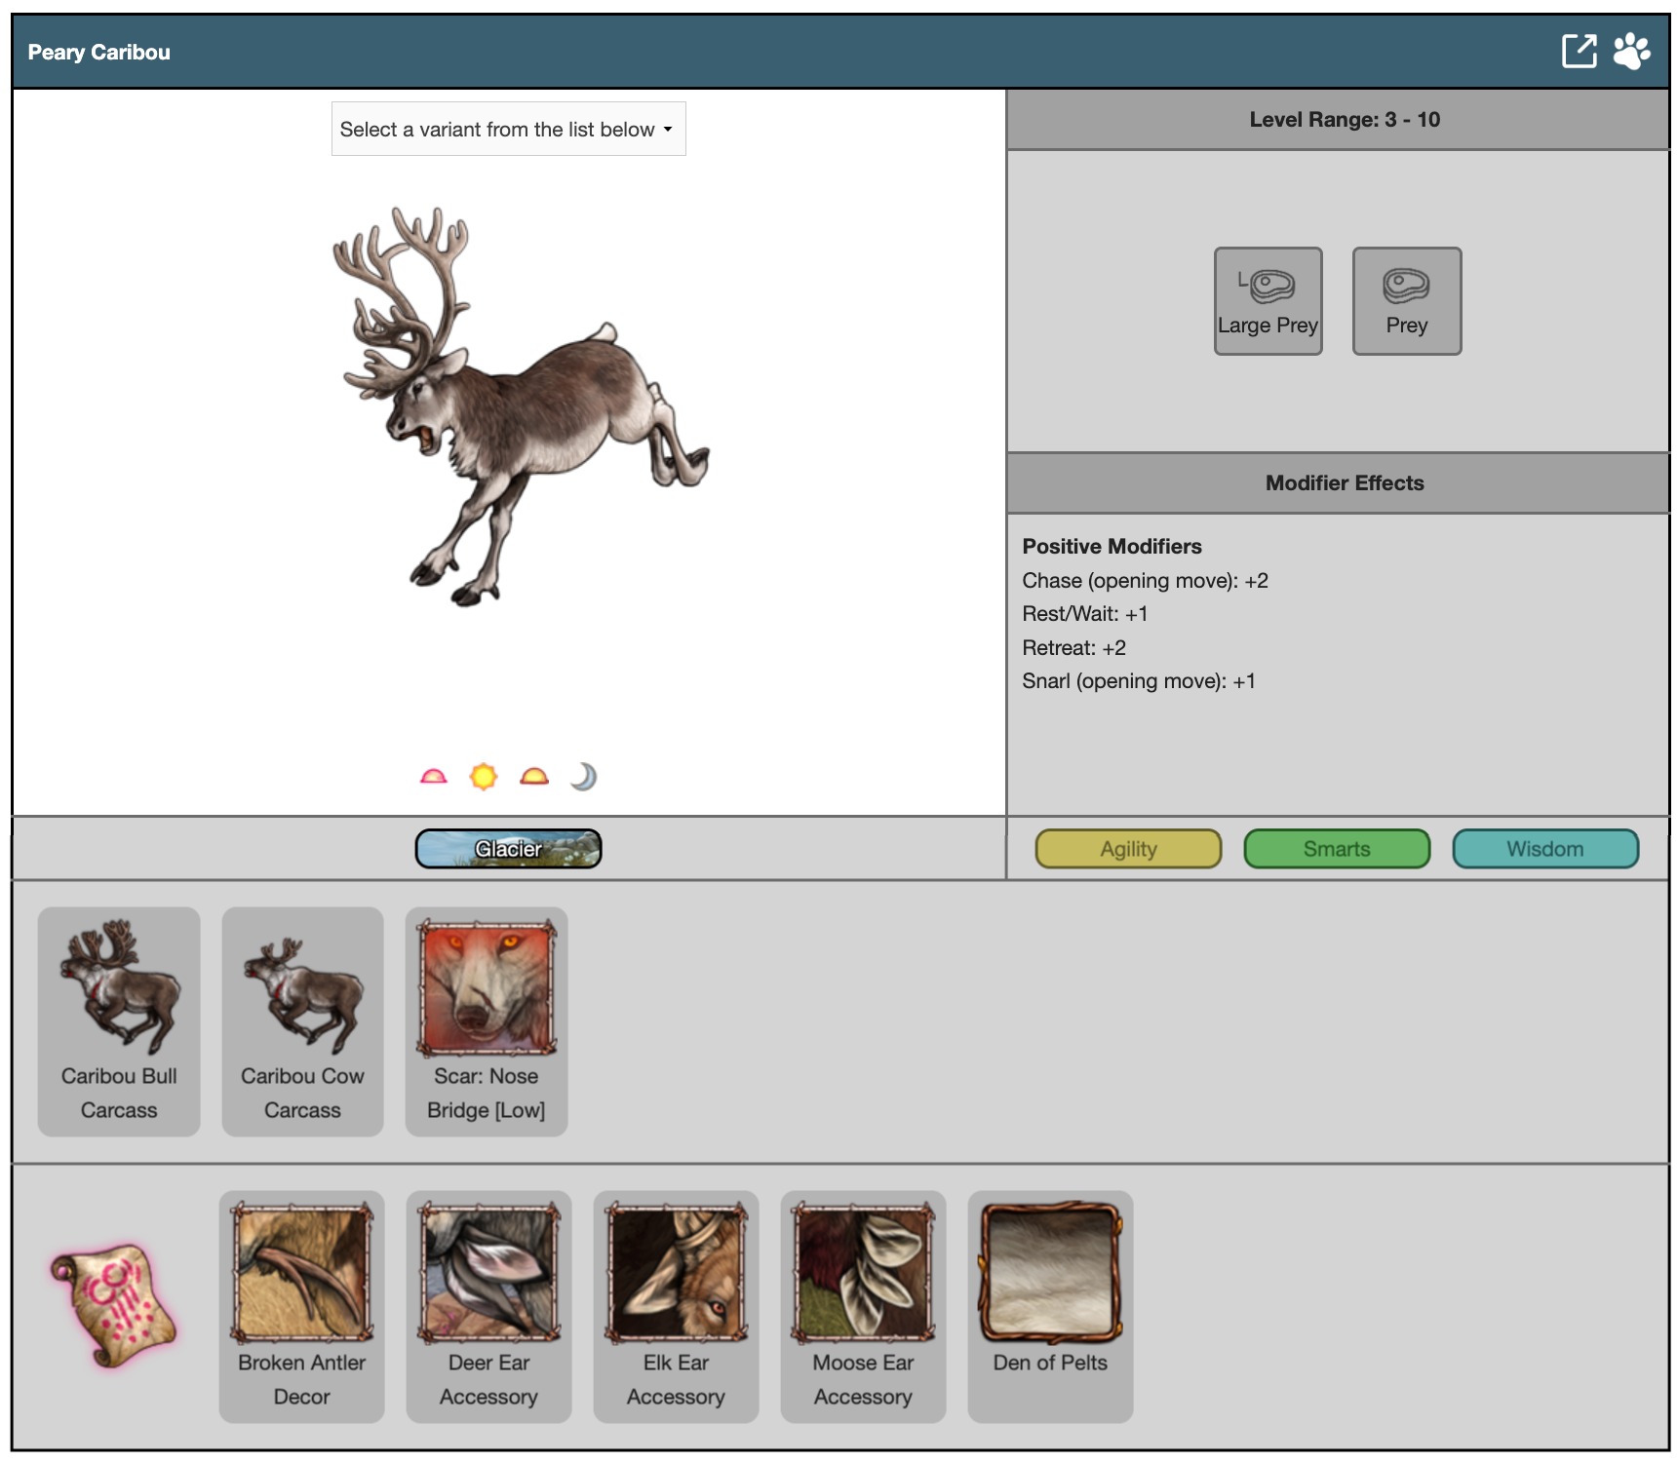1678x1462 pixels.
Task: Click the daytime sun icon
Action: 484,777
